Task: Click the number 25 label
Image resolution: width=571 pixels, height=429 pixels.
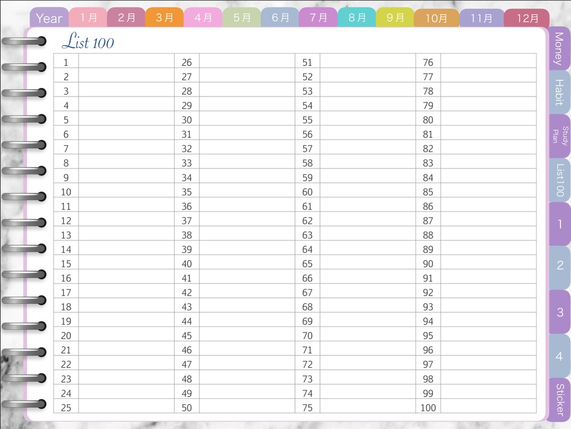Action: click(66, 408)
